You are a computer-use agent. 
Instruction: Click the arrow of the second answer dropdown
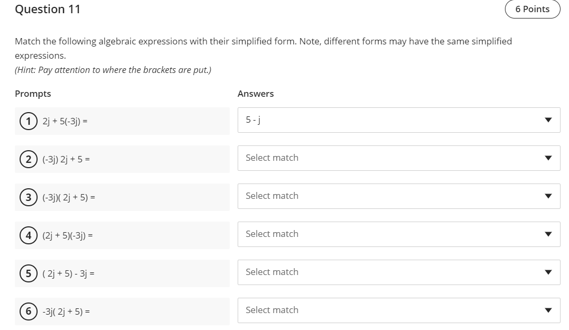[548, 158]
